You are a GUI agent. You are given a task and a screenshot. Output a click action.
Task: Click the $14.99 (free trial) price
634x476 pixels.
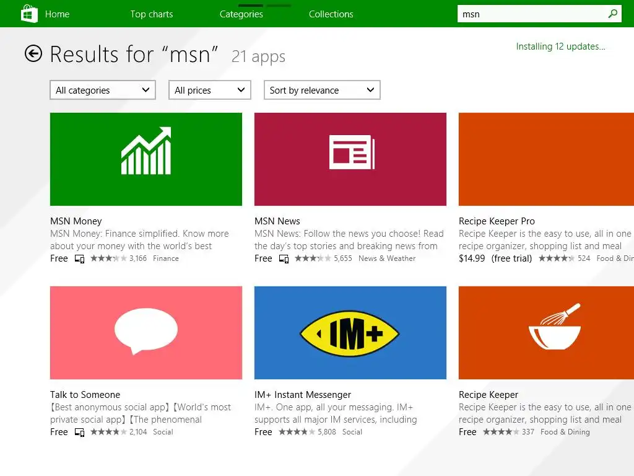[495, 258]
